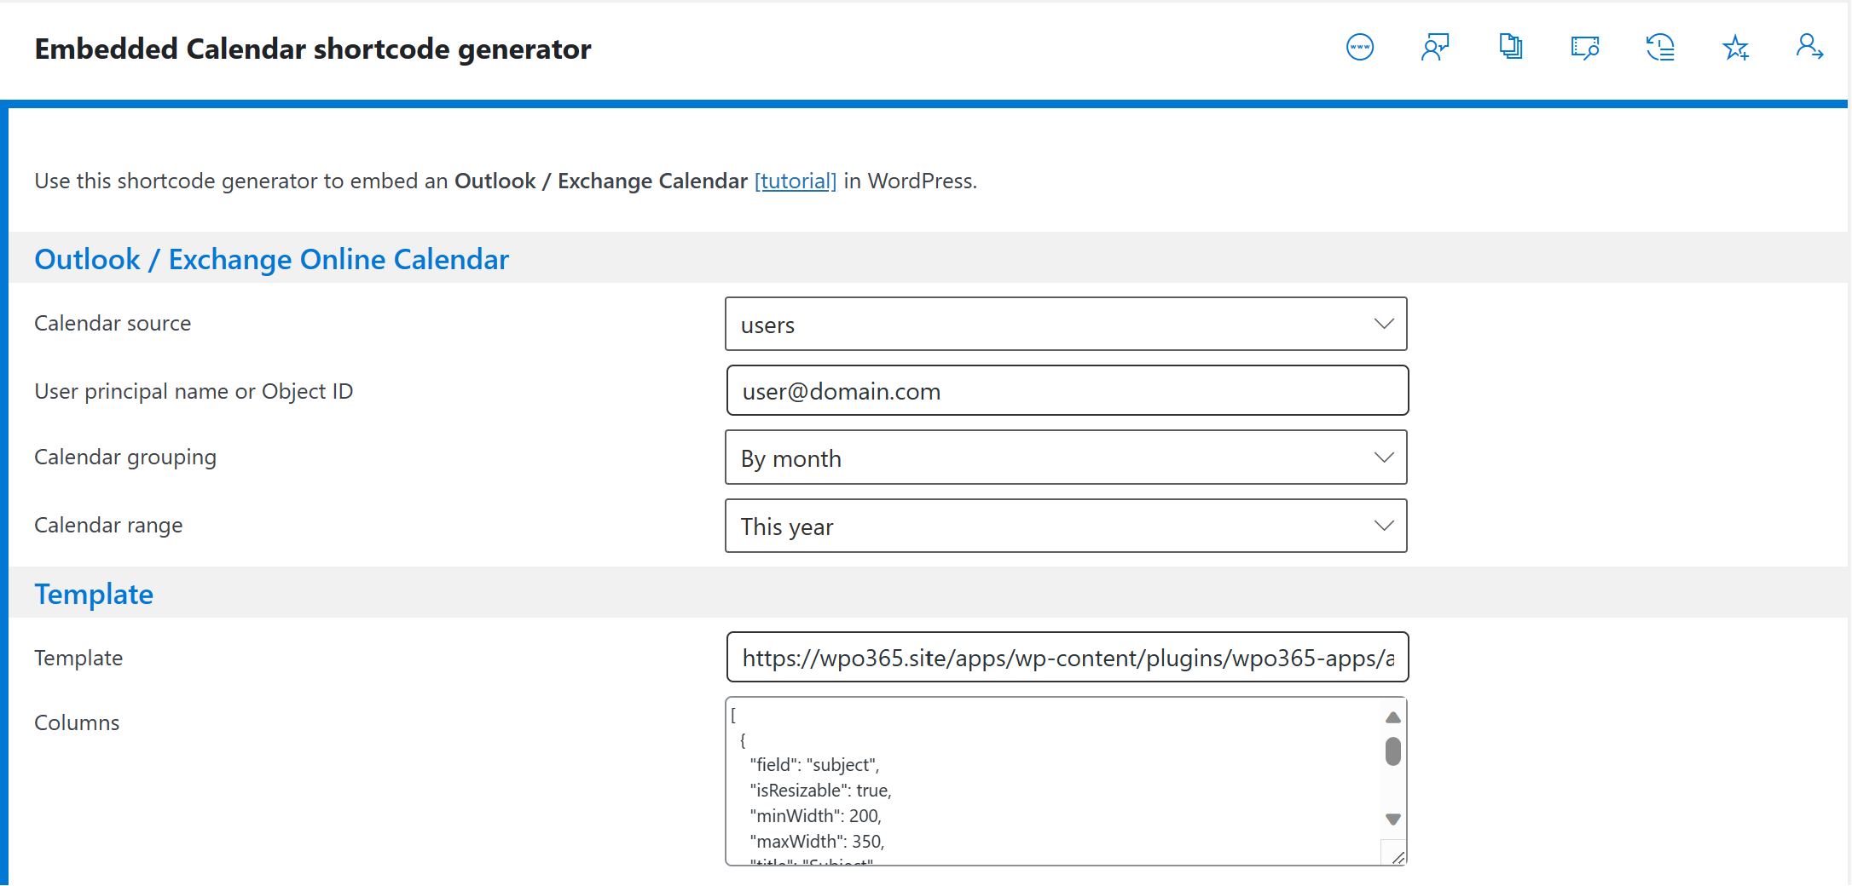Image resolution: width=1852 pixels, height=886 pixels.
Task: Click the Columns textarea scroll down arrow
Action: [1393, 820]
